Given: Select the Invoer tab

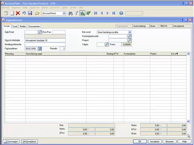Looking at the screenshot, I should [x=7, y=26].
